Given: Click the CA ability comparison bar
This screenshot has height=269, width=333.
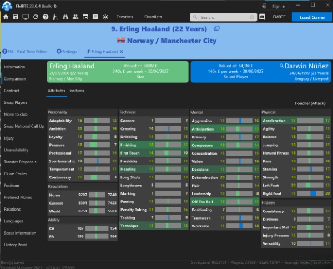Looking at the screenshot, I should (x=97, y=228).
